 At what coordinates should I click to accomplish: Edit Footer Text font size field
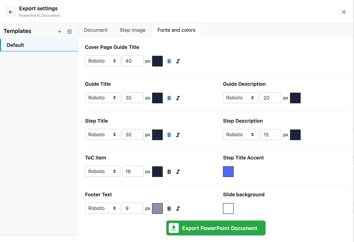coord(133,208)
